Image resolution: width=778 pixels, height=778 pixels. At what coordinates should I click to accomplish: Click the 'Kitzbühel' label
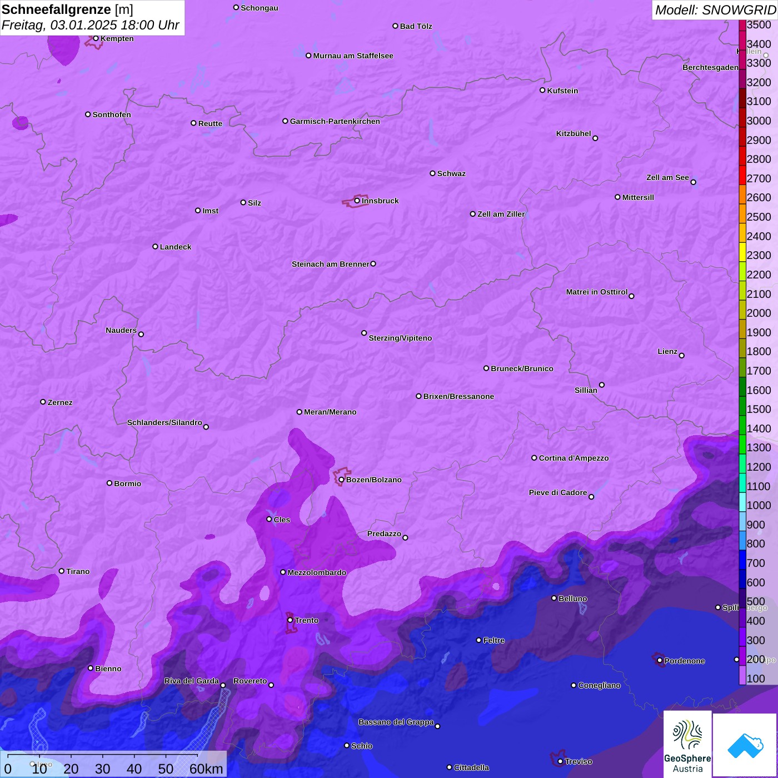coord(573,133)
